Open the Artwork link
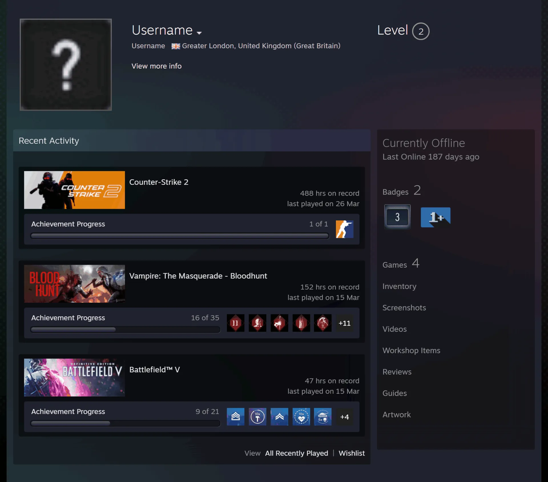 [397, 415]
